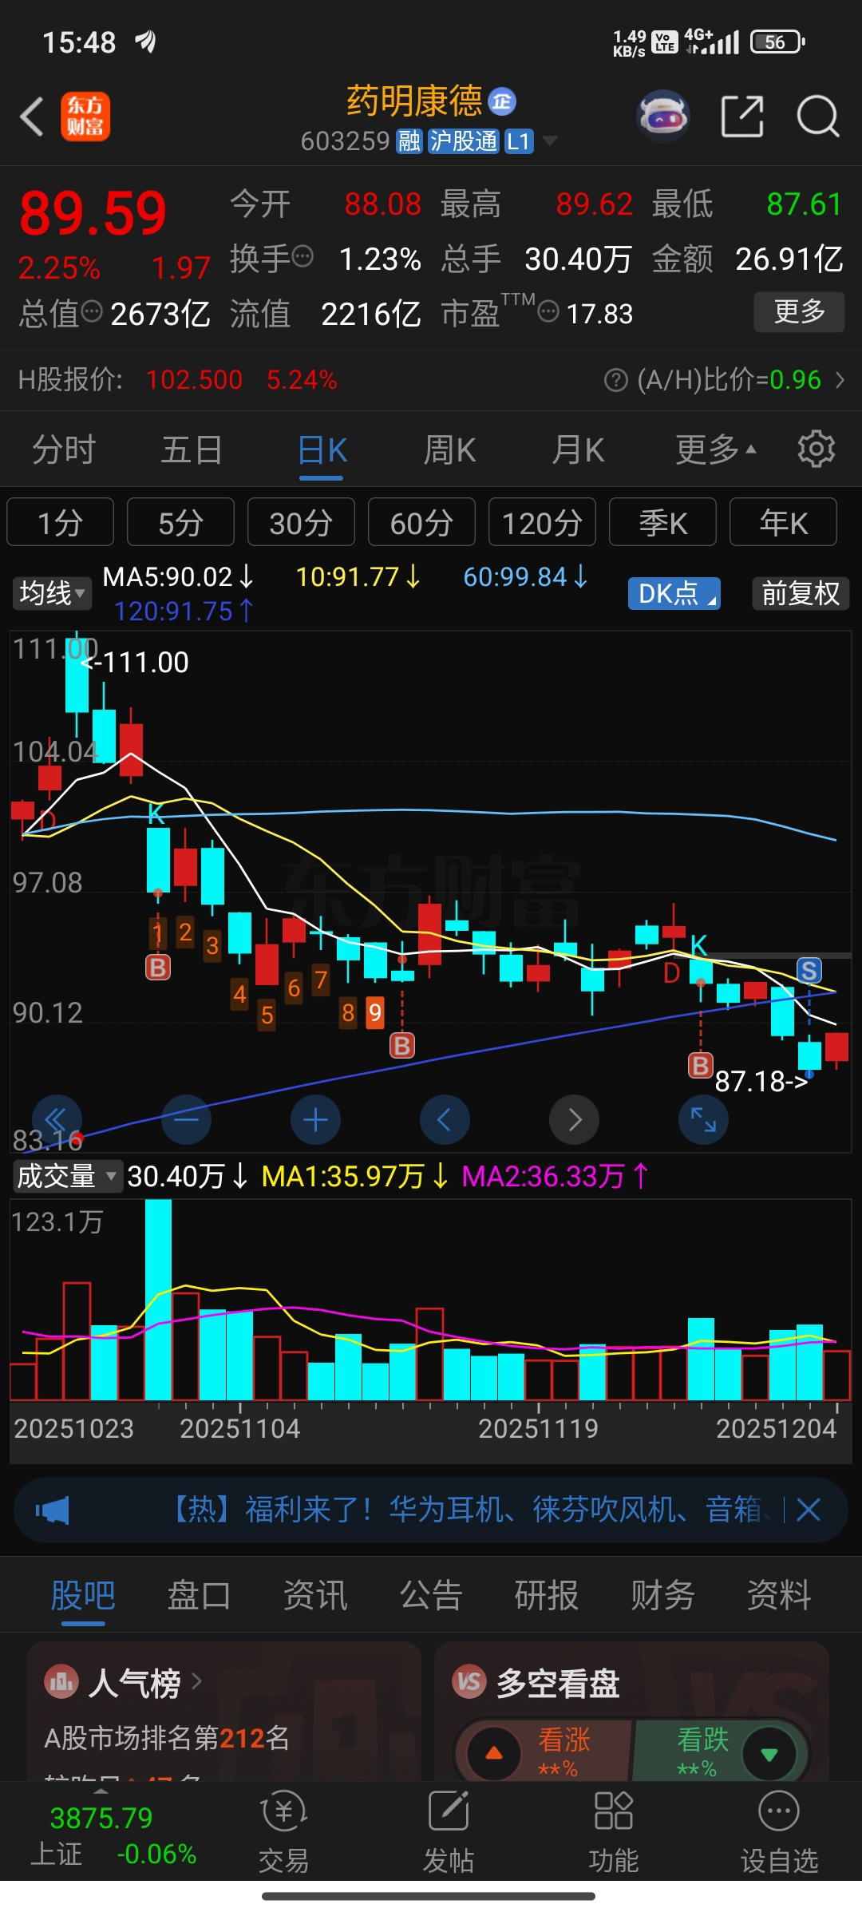Switch to 五日 tab
The height and width of the screenshot is (1916, 862).
pos(192,449)
